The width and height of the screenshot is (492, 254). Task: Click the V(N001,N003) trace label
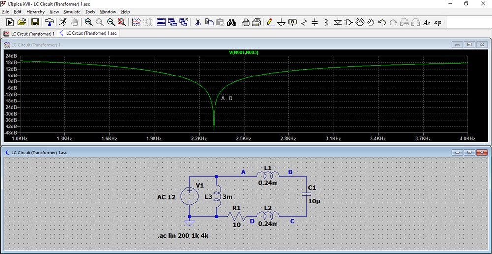244,52
